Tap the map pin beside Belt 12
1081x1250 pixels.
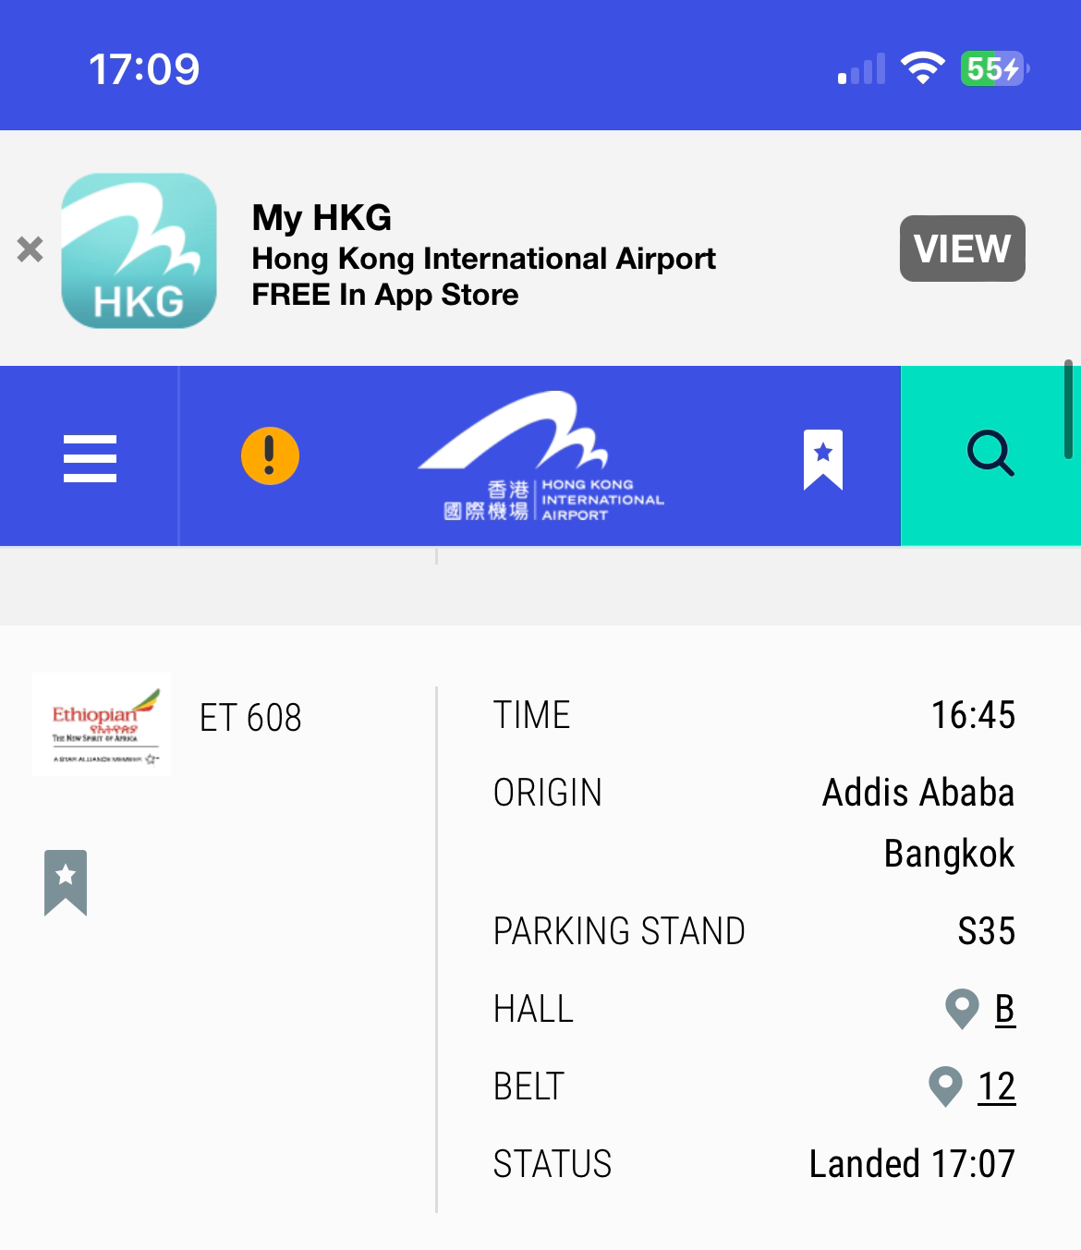pos(945,1086)
